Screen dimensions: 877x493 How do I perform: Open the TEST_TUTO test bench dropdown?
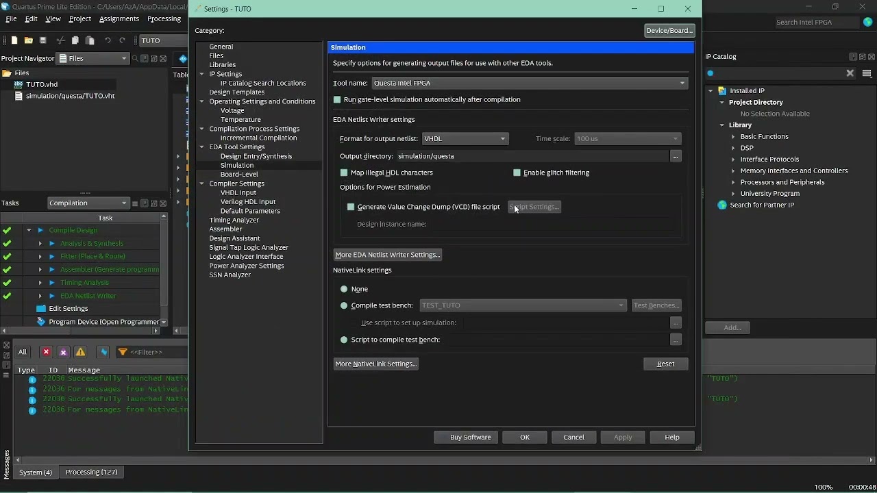coord(523,305)
